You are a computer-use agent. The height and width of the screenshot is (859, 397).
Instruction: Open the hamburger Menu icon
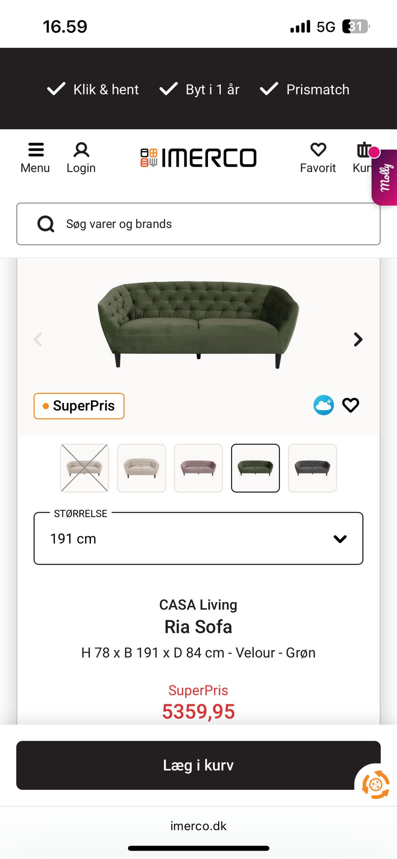36,150
